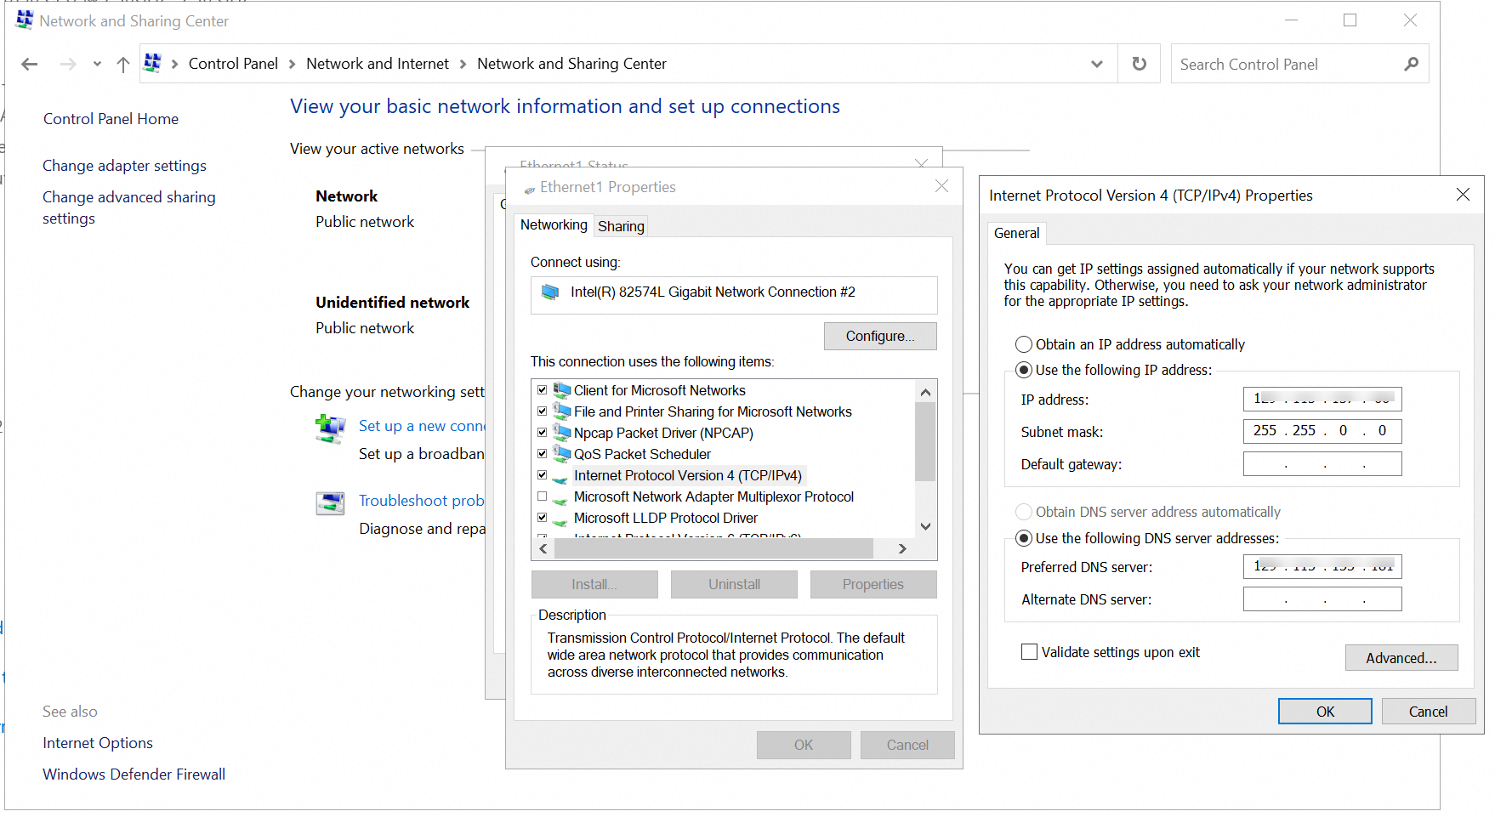
Task: Click the Install button
Action: point(594,584)
